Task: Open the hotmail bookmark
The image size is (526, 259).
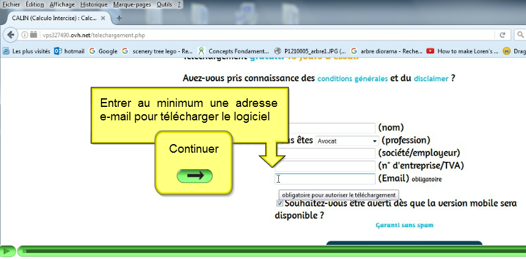Action: 69,51
